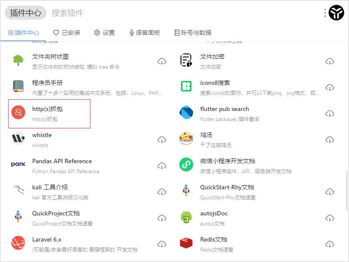This screenshot has height=262, width=349.
Task: Click the 鸡汤 soup bowl icon
Action: pos(186,138)
